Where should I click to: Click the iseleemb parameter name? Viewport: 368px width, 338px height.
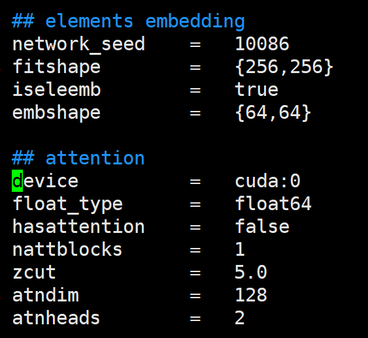tap(57, 89)
